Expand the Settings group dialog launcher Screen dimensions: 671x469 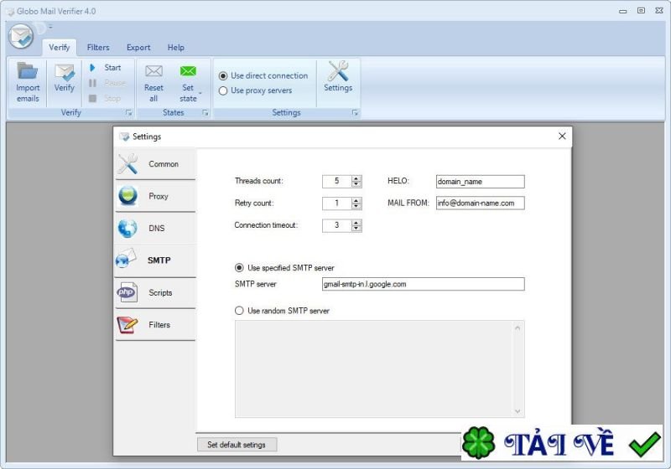355,113
